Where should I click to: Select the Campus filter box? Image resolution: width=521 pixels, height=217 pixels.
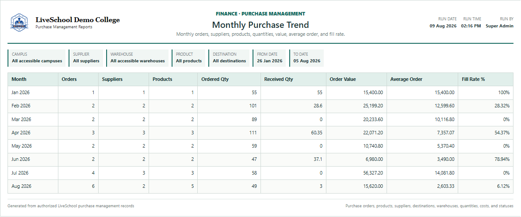click(x=37, y=58)
